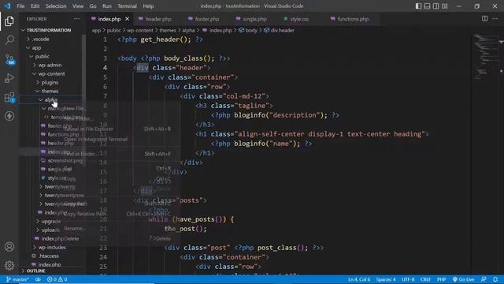Click the master* branch in status bar

[17, 279]
